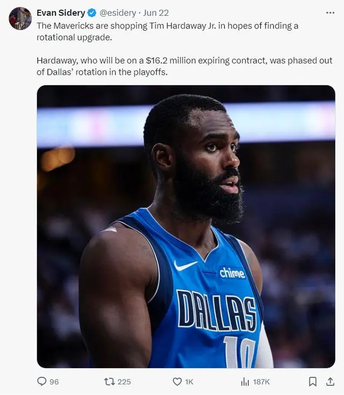
Task: Click the 96 replies count
Action: 54,382
